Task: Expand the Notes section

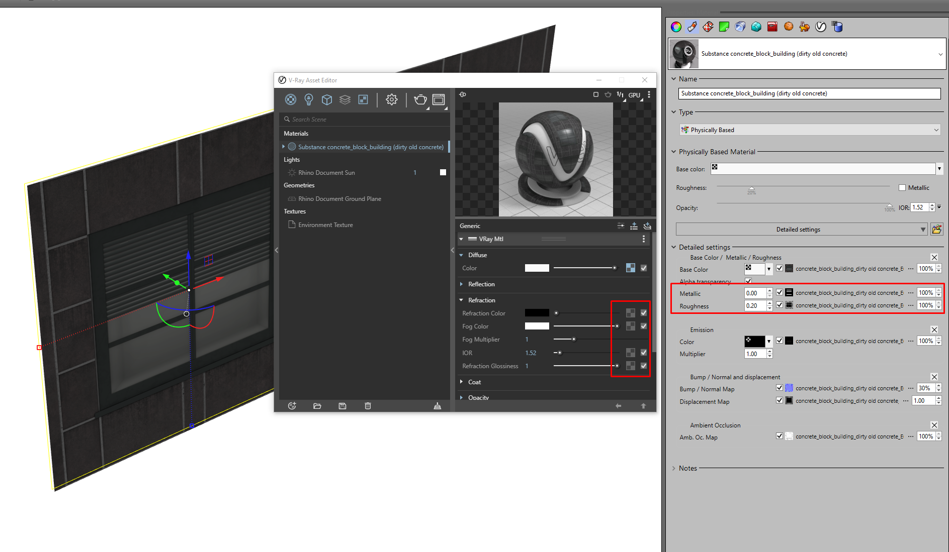Action: 674,468
